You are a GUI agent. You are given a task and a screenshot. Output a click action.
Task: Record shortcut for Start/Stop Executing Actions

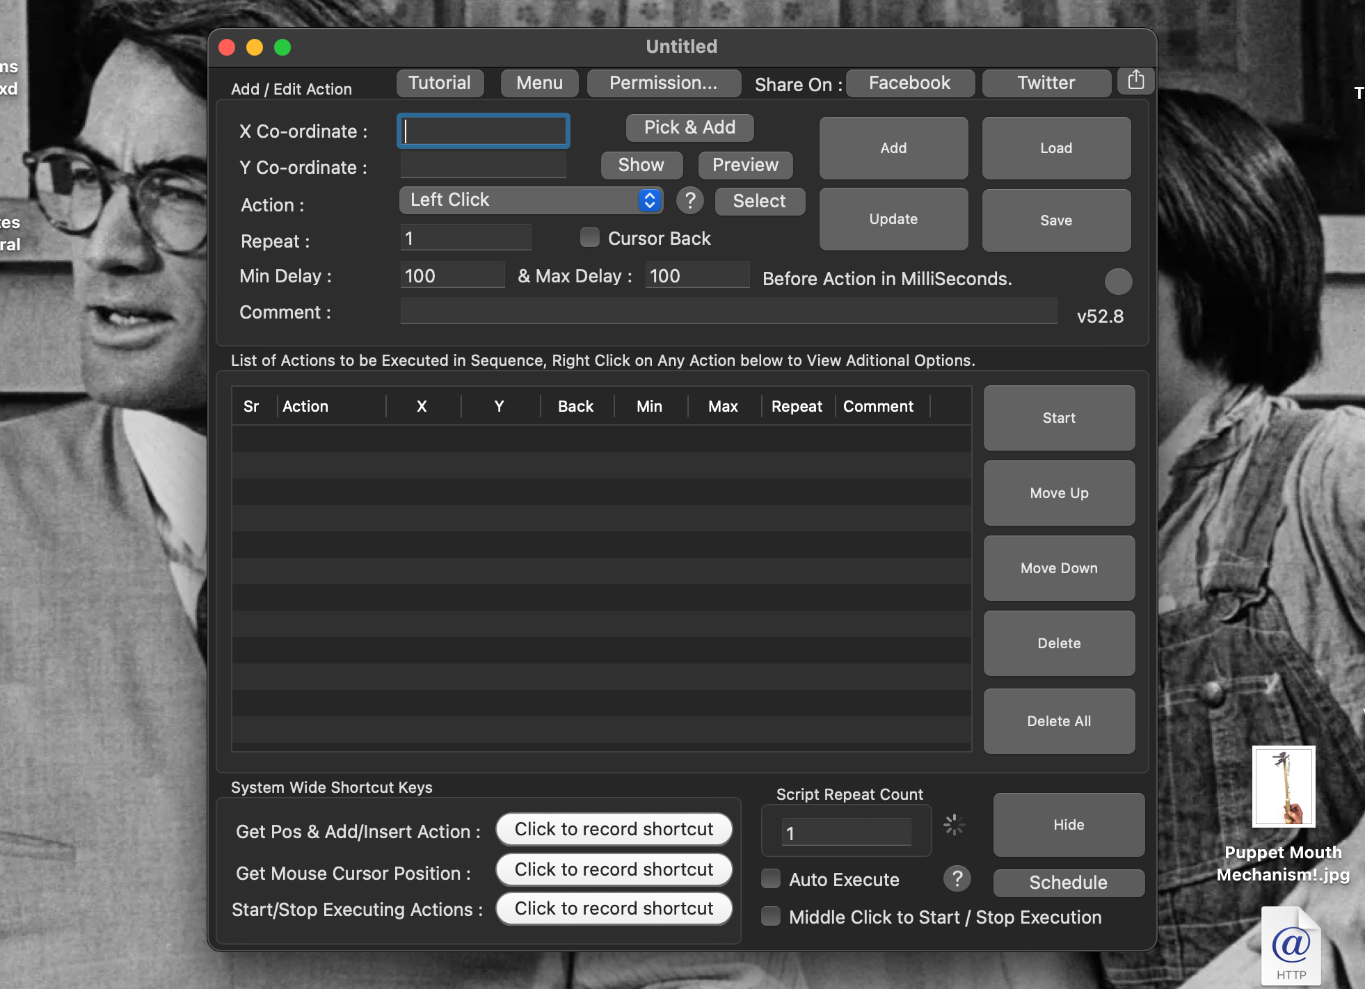tap(614, 908)
